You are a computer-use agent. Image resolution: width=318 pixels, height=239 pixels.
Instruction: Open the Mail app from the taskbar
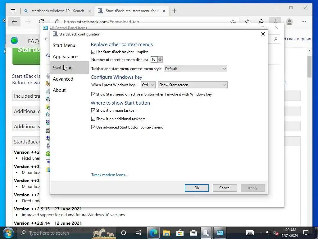pos(193,233)
